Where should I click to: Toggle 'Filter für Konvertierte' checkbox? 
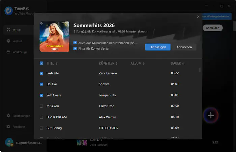pyautogui.click(x=75, y=48)
